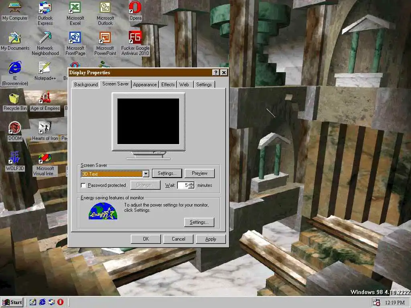Click Show Desktop quick launch icon

pyautogui.click(x=33, y=302)
